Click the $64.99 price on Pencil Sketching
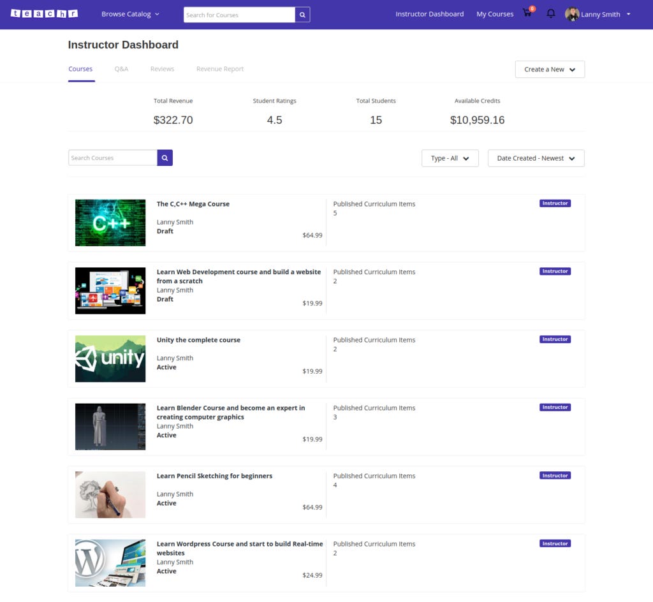Viewport: 653px width, 602px height. 312,507
